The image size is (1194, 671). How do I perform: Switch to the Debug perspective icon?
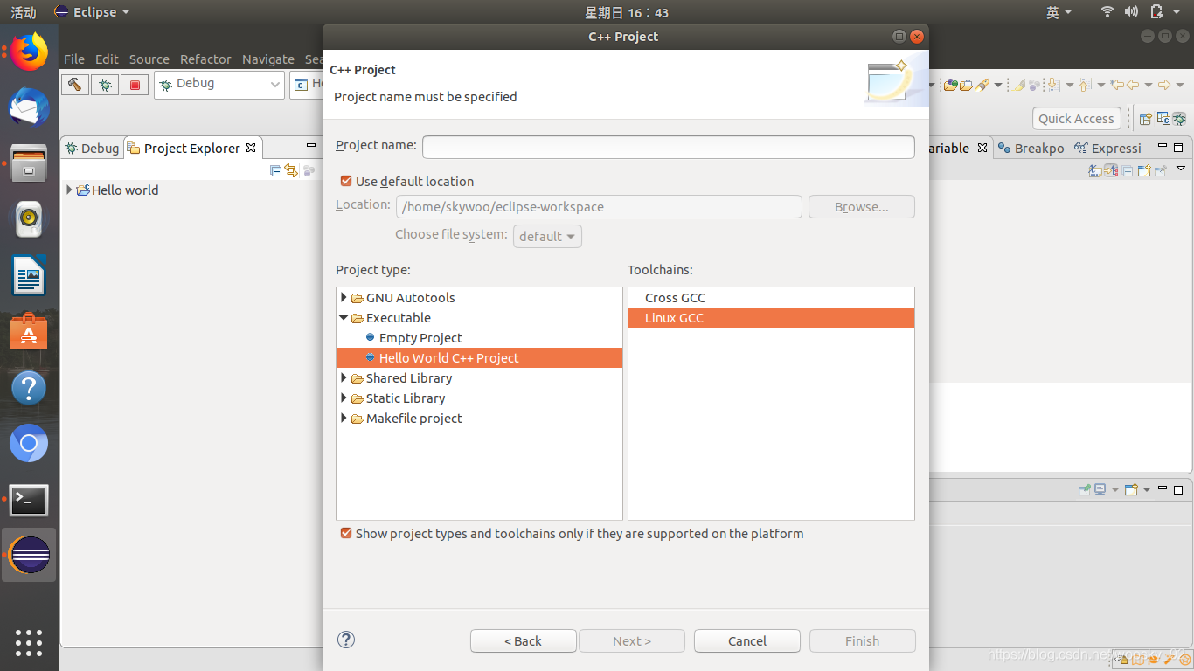[1179, 119]
